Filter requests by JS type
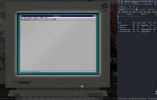This screenshot has height=100, width=157. (137, 12)
